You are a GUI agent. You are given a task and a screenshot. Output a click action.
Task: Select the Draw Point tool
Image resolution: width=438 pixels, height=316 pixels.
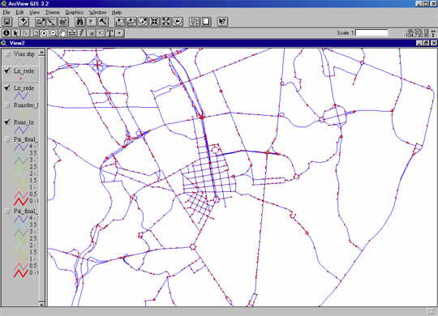click(x=119, y=33)
